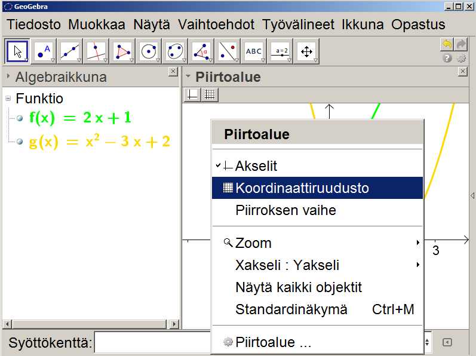Toggle grid button in Piirtoalue style bar
Image resolution: width=476 pixels, height=356 pixels.
210,95
